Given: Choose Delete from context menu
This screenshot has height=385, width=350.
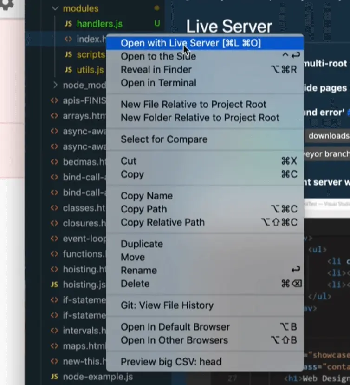Looking at the screenshot, I should pyautogui.click(x=135, y=284).
